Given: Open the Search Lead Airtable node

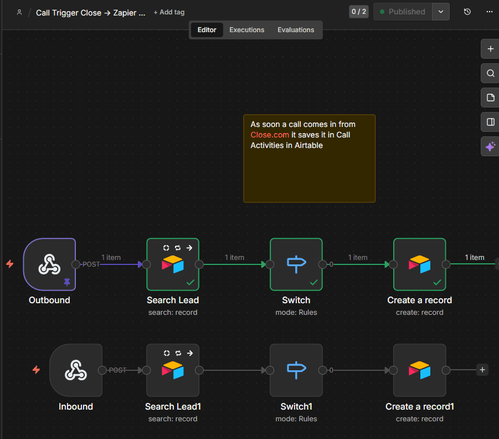Looking at the screenshot, I should click(x=173, y=264).
